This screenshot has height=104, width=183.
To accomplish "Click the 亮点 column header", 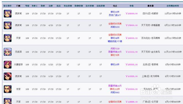I will 115,6.
